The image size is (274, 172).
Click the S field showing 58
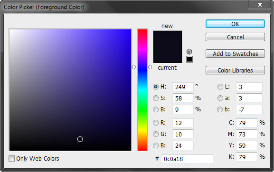pos(183,98)
